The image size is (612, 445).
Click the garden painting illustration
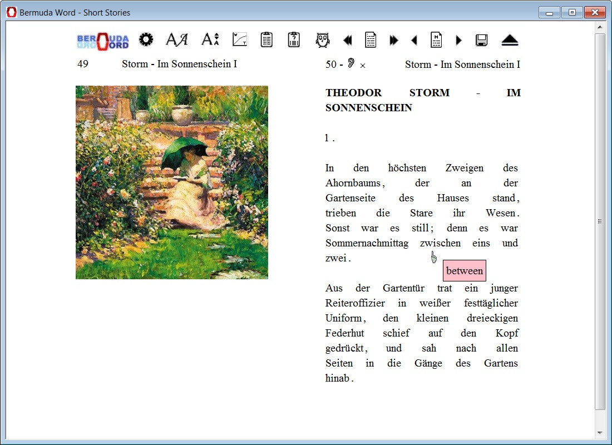(172, 182)
